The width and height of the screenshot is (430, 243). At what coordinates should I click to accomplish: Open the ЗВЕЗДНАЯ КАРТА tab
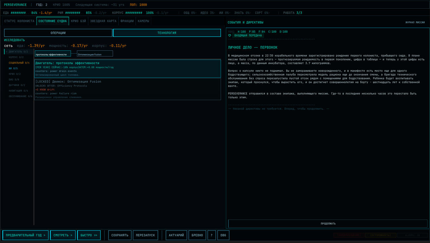103,21
